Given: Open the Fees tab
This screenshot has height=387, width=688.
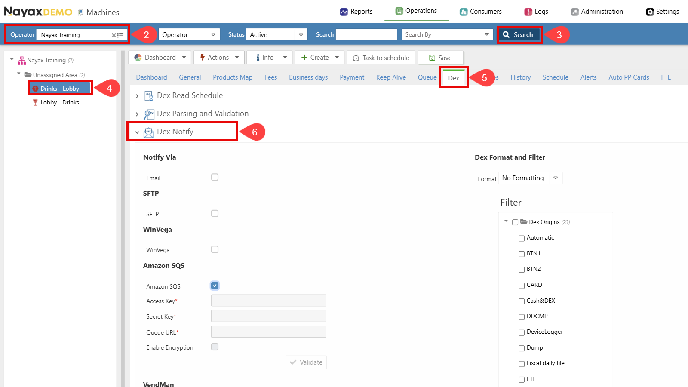Looking at the screenshot, I should (x=271, y=77).
